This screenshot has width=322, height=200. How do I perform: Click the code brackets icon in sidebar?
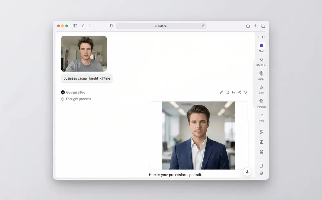click(x=263, y=37)
